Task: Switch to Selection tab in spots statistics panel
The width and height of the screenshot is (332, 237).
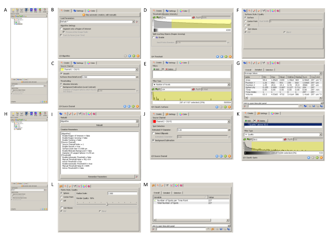Action: 177,193
